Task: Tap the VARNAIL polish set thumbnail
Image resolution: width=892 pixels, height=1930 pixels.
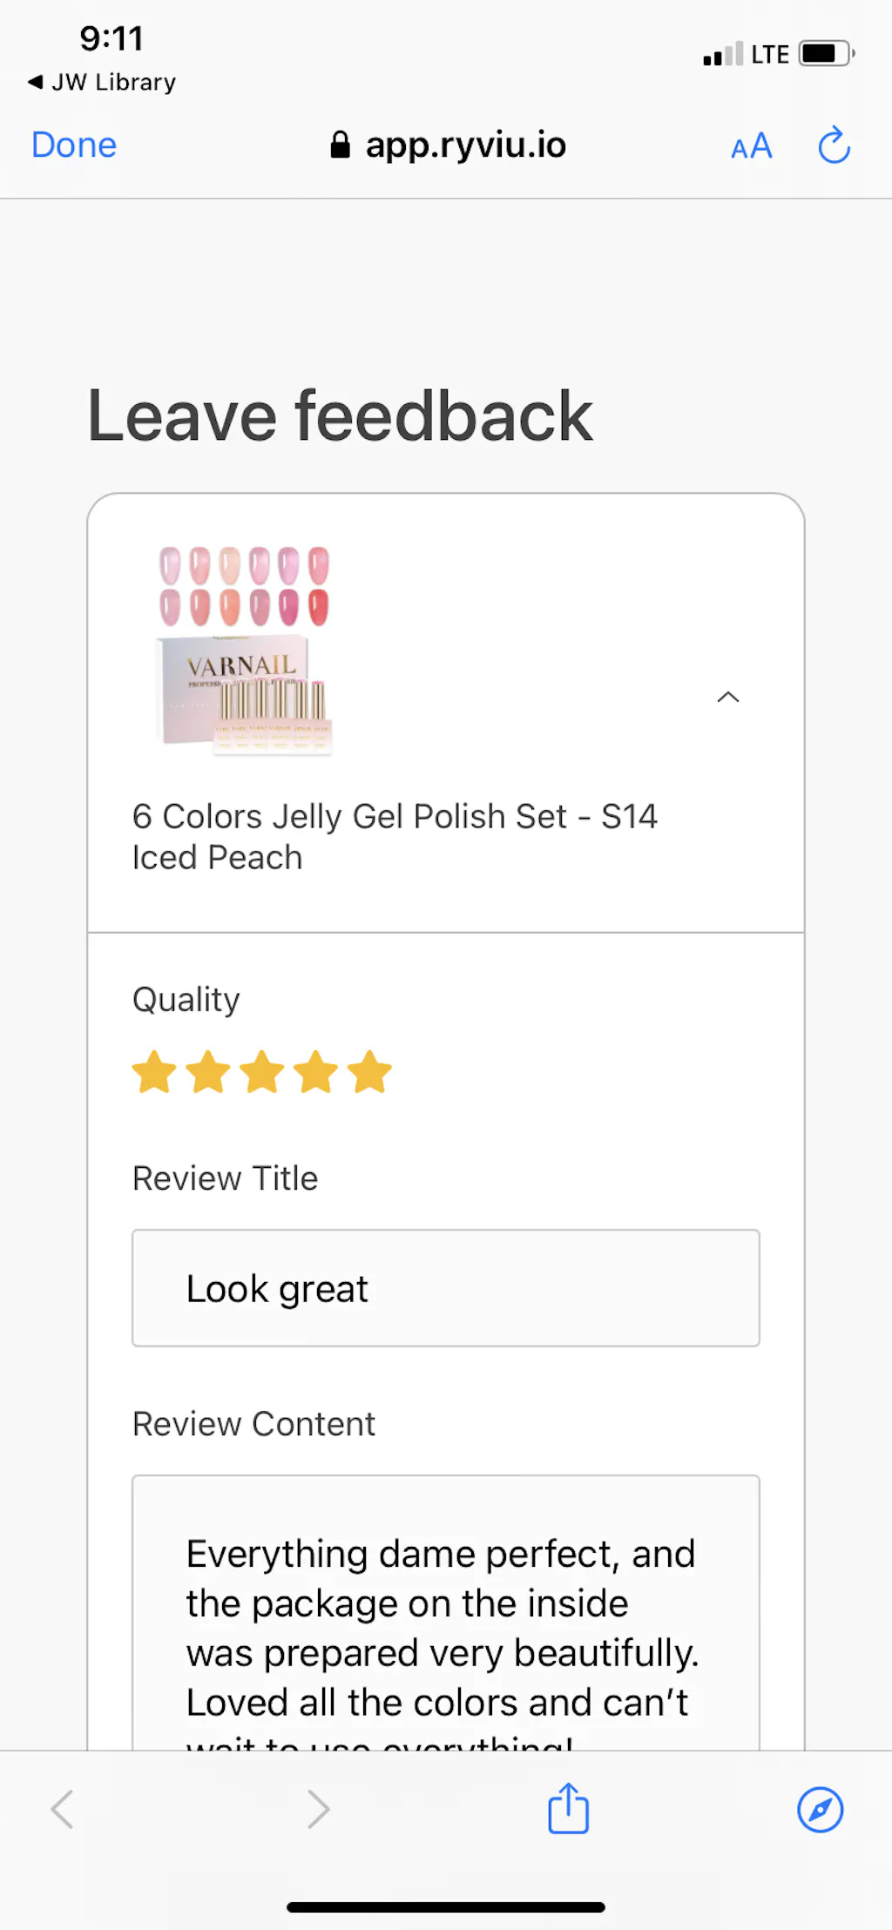Action: (x=245, y=651)
